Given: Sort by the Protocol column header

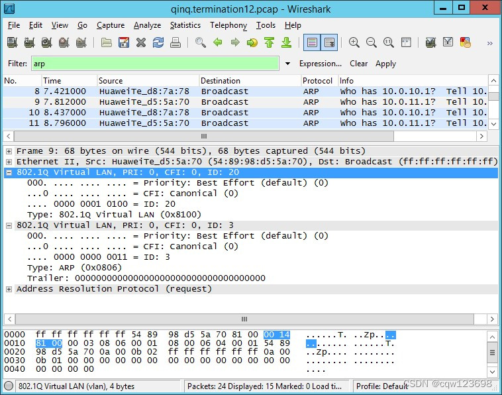Looking at the screenshot, I should click(x=319, y=81).
